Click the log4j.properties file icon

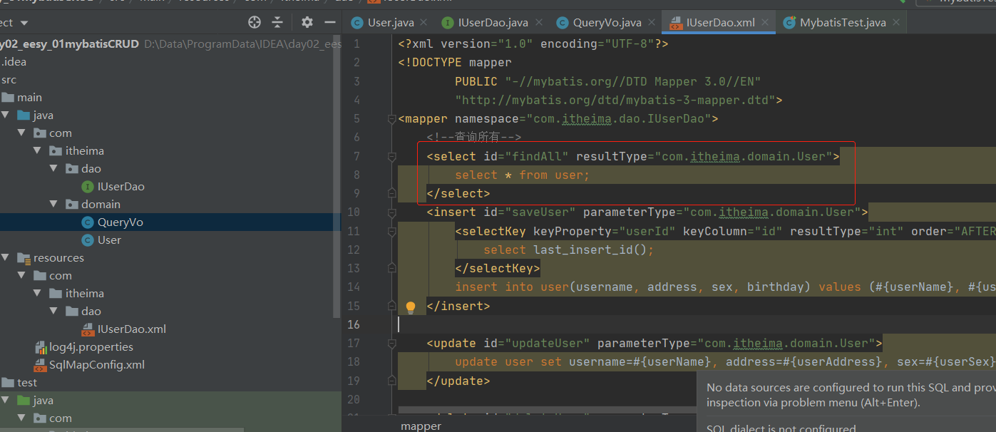(40, 347)
